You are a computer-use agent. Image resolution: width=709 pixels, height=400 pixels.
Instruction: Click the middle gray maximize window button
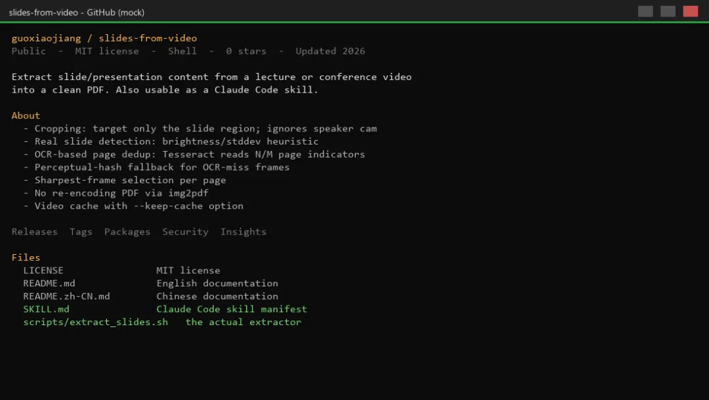click(668, 11)
